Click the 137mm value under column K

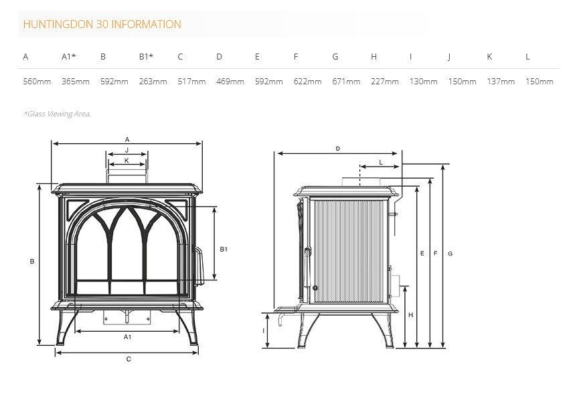point(501,82)
